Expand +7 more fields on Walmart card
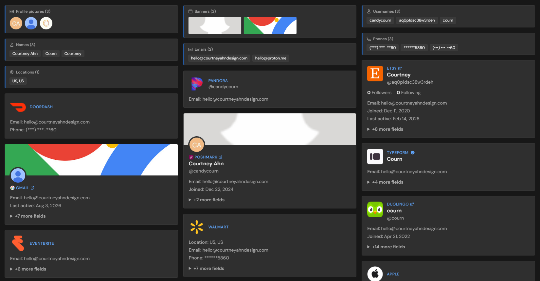 click(207, 268)
